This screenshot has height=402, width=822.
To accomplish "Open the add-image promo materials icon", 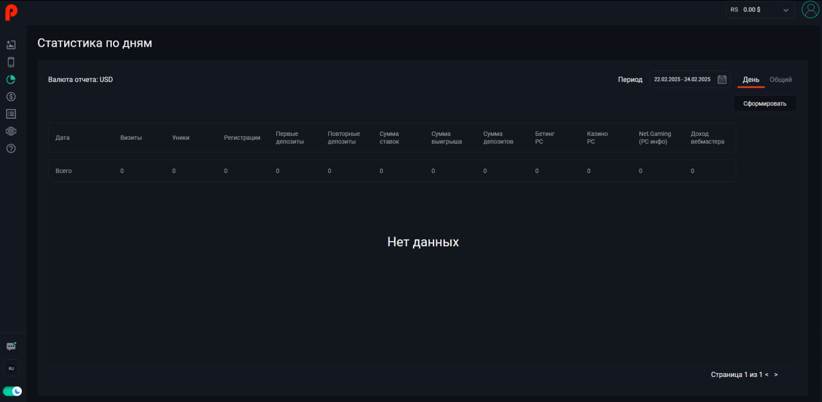I will [x=11, y=45].
